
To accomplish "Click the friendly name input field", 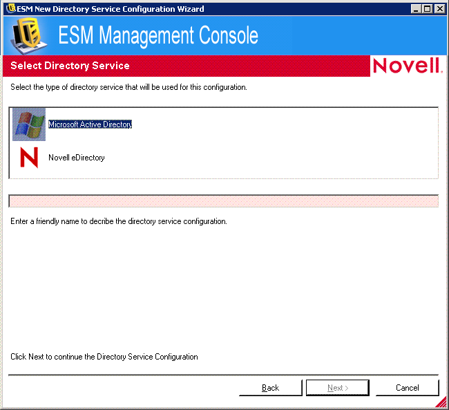I will click(224, 201).
